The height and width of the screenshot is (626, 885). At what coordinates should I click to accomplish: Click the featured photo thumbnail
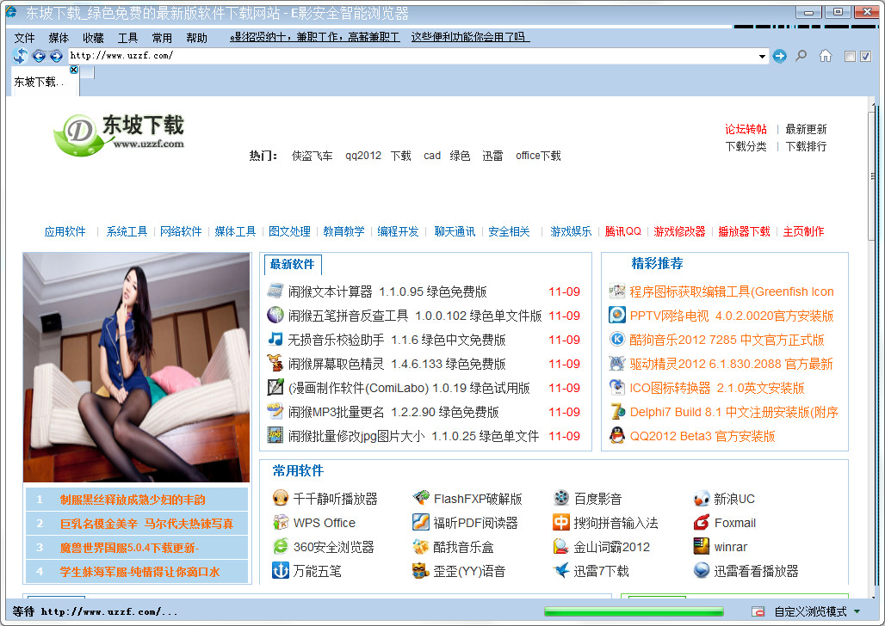tap(137, 367)
